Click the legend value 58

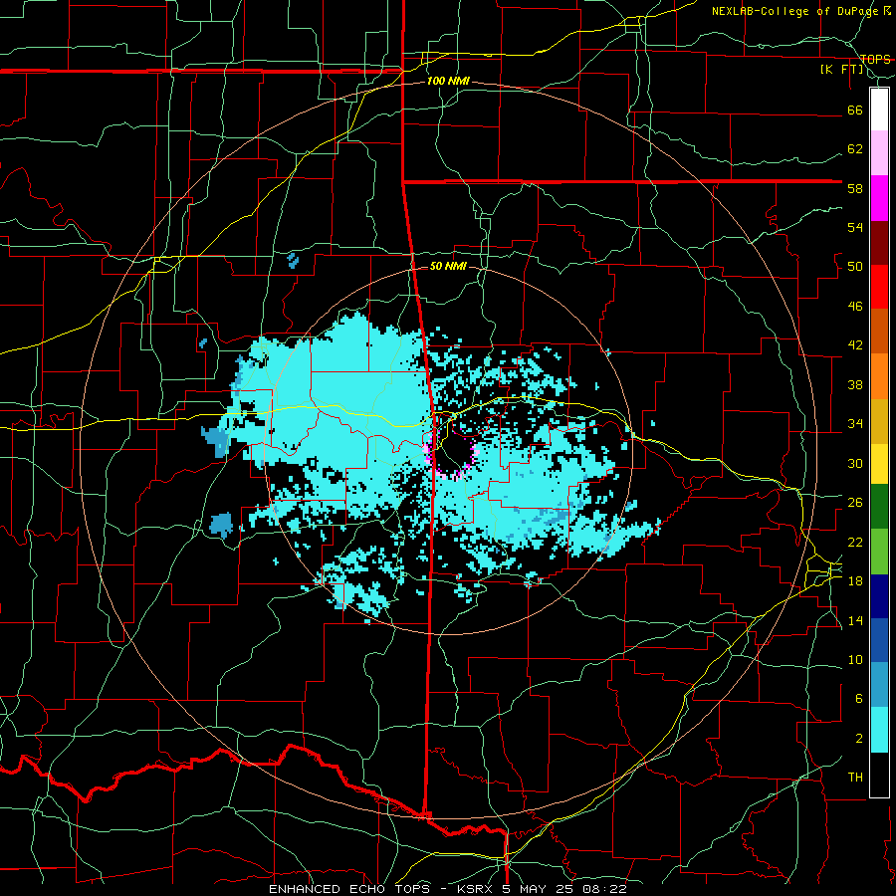point(855,188)
